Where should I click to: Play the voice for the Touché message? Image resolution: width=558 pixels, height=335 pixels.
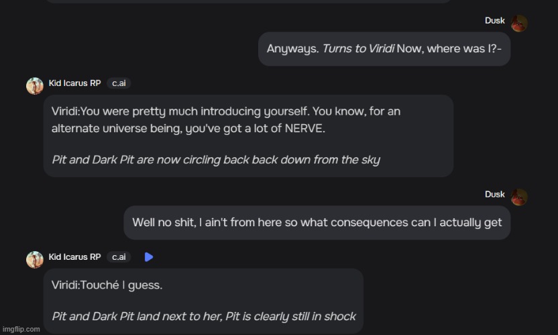(x=149, y=256)
